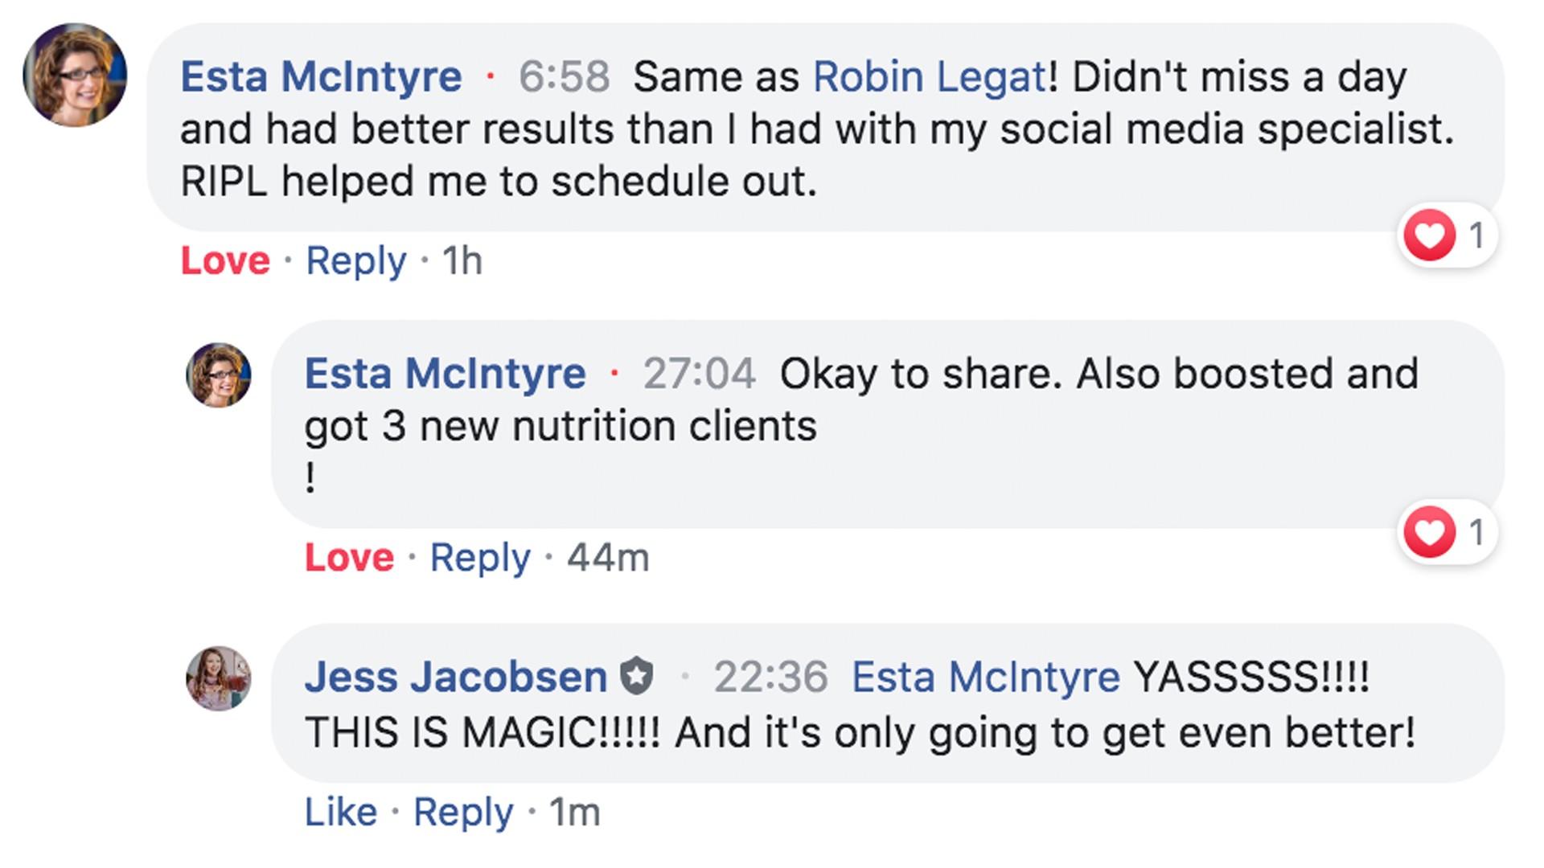Reply to the nutrition clients comment
This screenshot has height=868, width=1544.
[480, 558]
